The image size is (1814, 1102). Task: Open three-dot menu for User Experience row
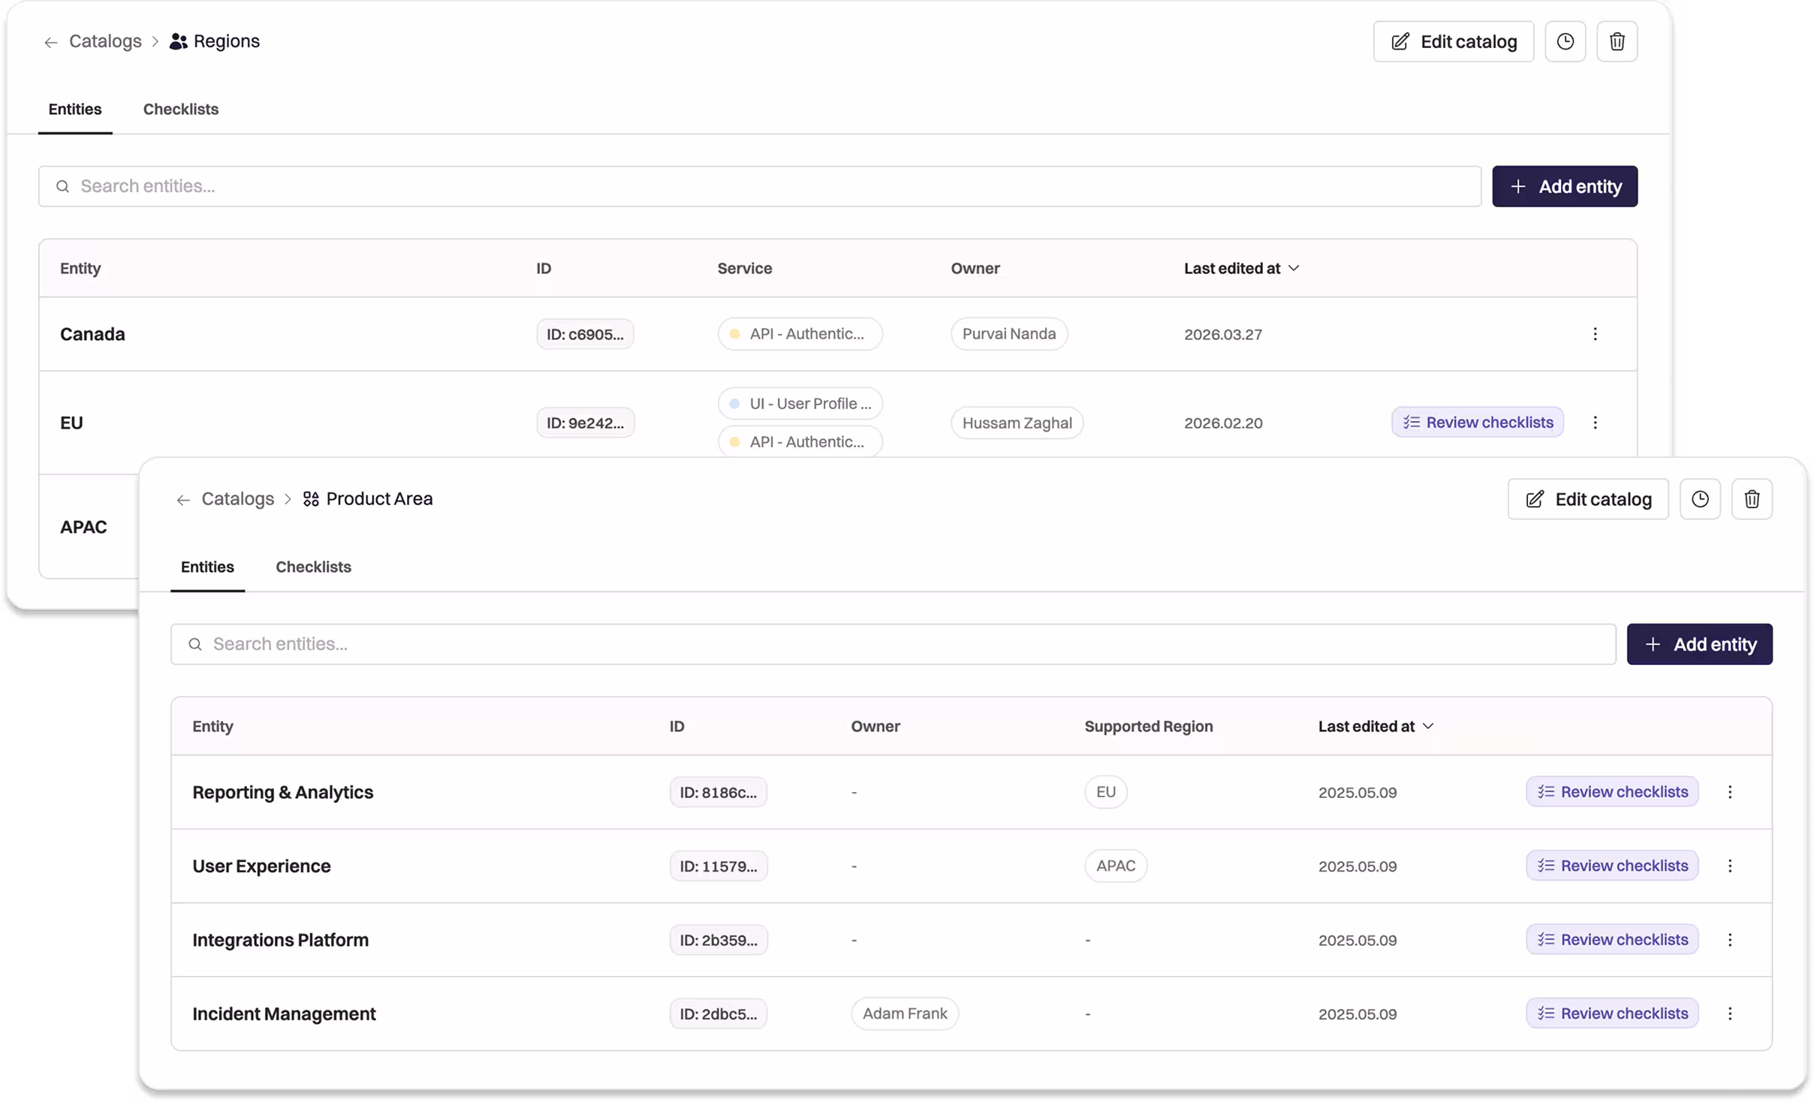[x=1729, y=866]
